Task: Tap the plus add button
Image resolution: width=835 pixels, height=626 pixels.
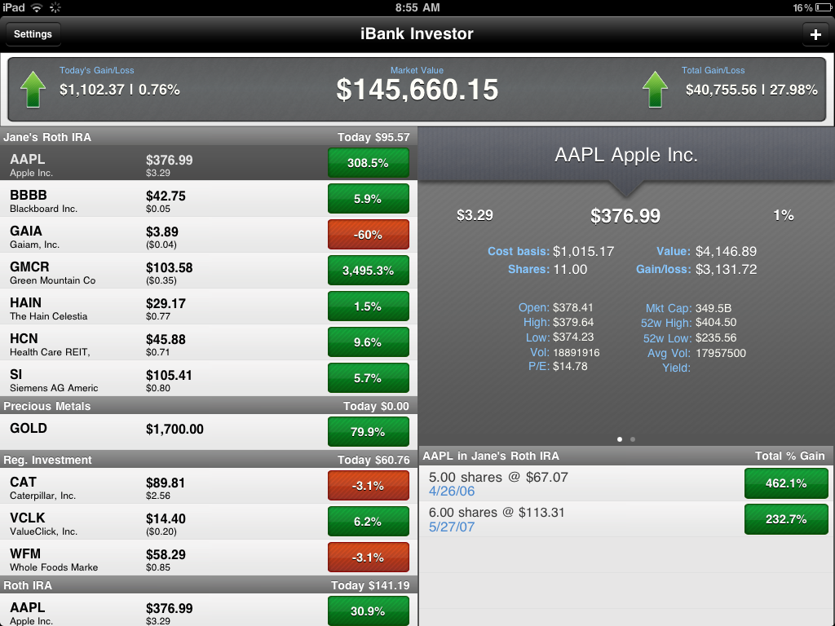Action: click(x=815, y=34)
